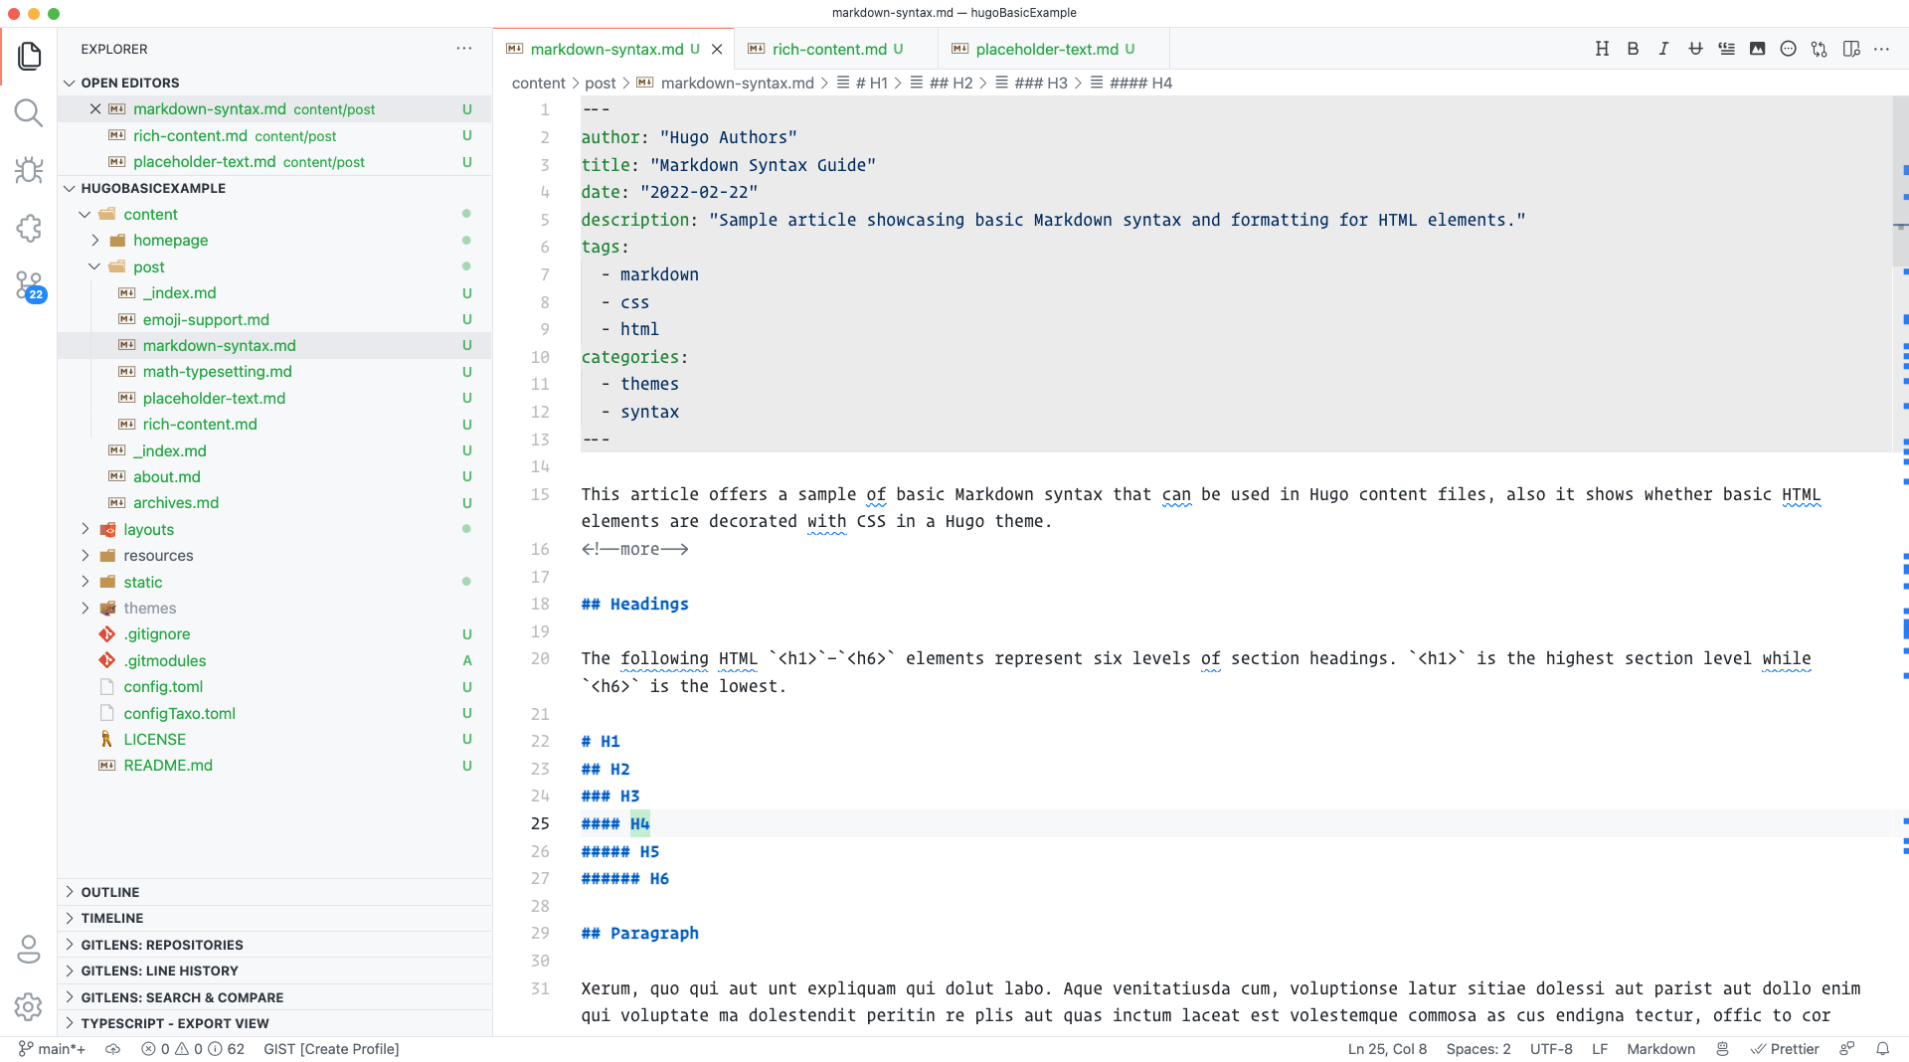Image resolution: width=1909 pixels, height=1062 pixels.
Task: Toggle italic formatting in the Markdown toolbar
Action: [1662, 49]
